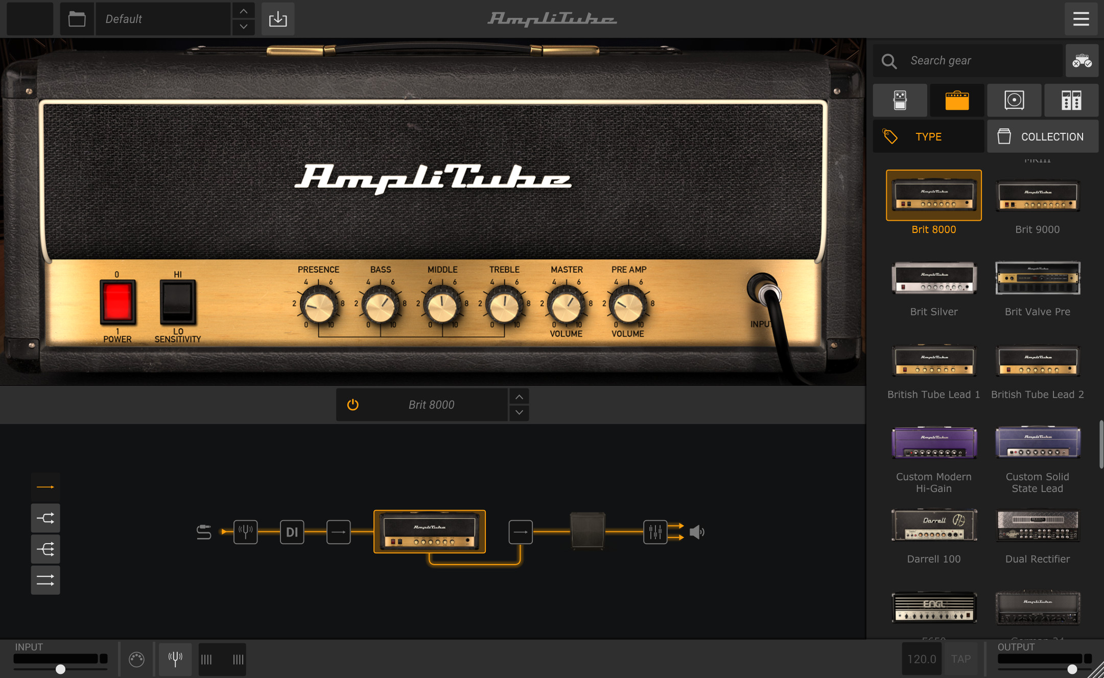The height and width of the screenshot is (678, 1104).
Task: Filter gear by TYPE
Action: [928, 136]
